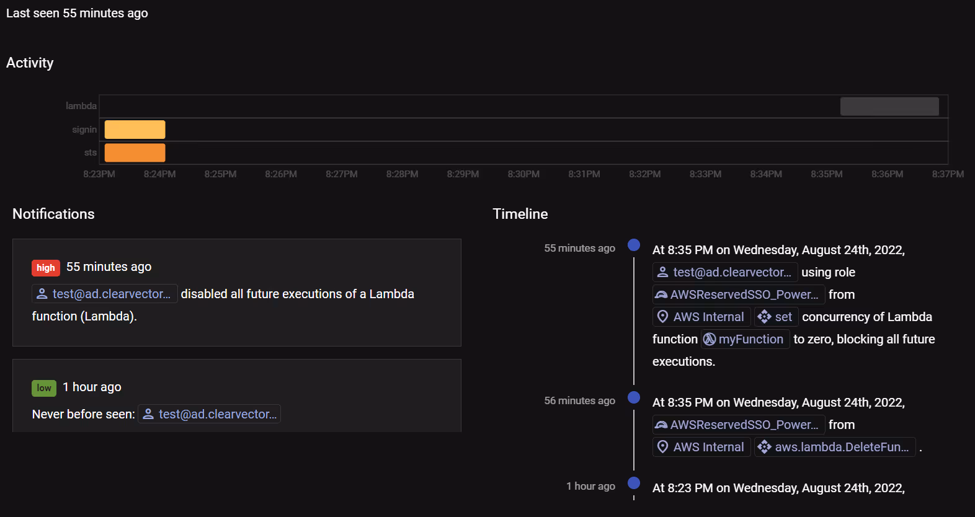The height and width of the screenshot is (517, 975).
Task: Select the orange sts activity bar
Action: (135, 152)
